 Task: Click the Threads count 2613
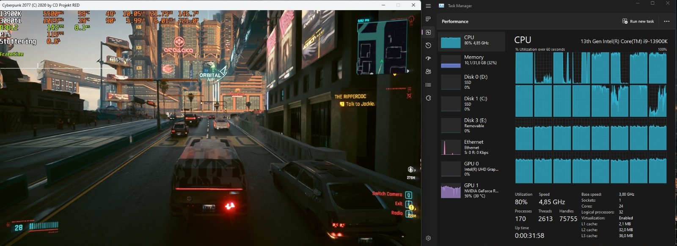pyautogui.click(x=545, y=219)
